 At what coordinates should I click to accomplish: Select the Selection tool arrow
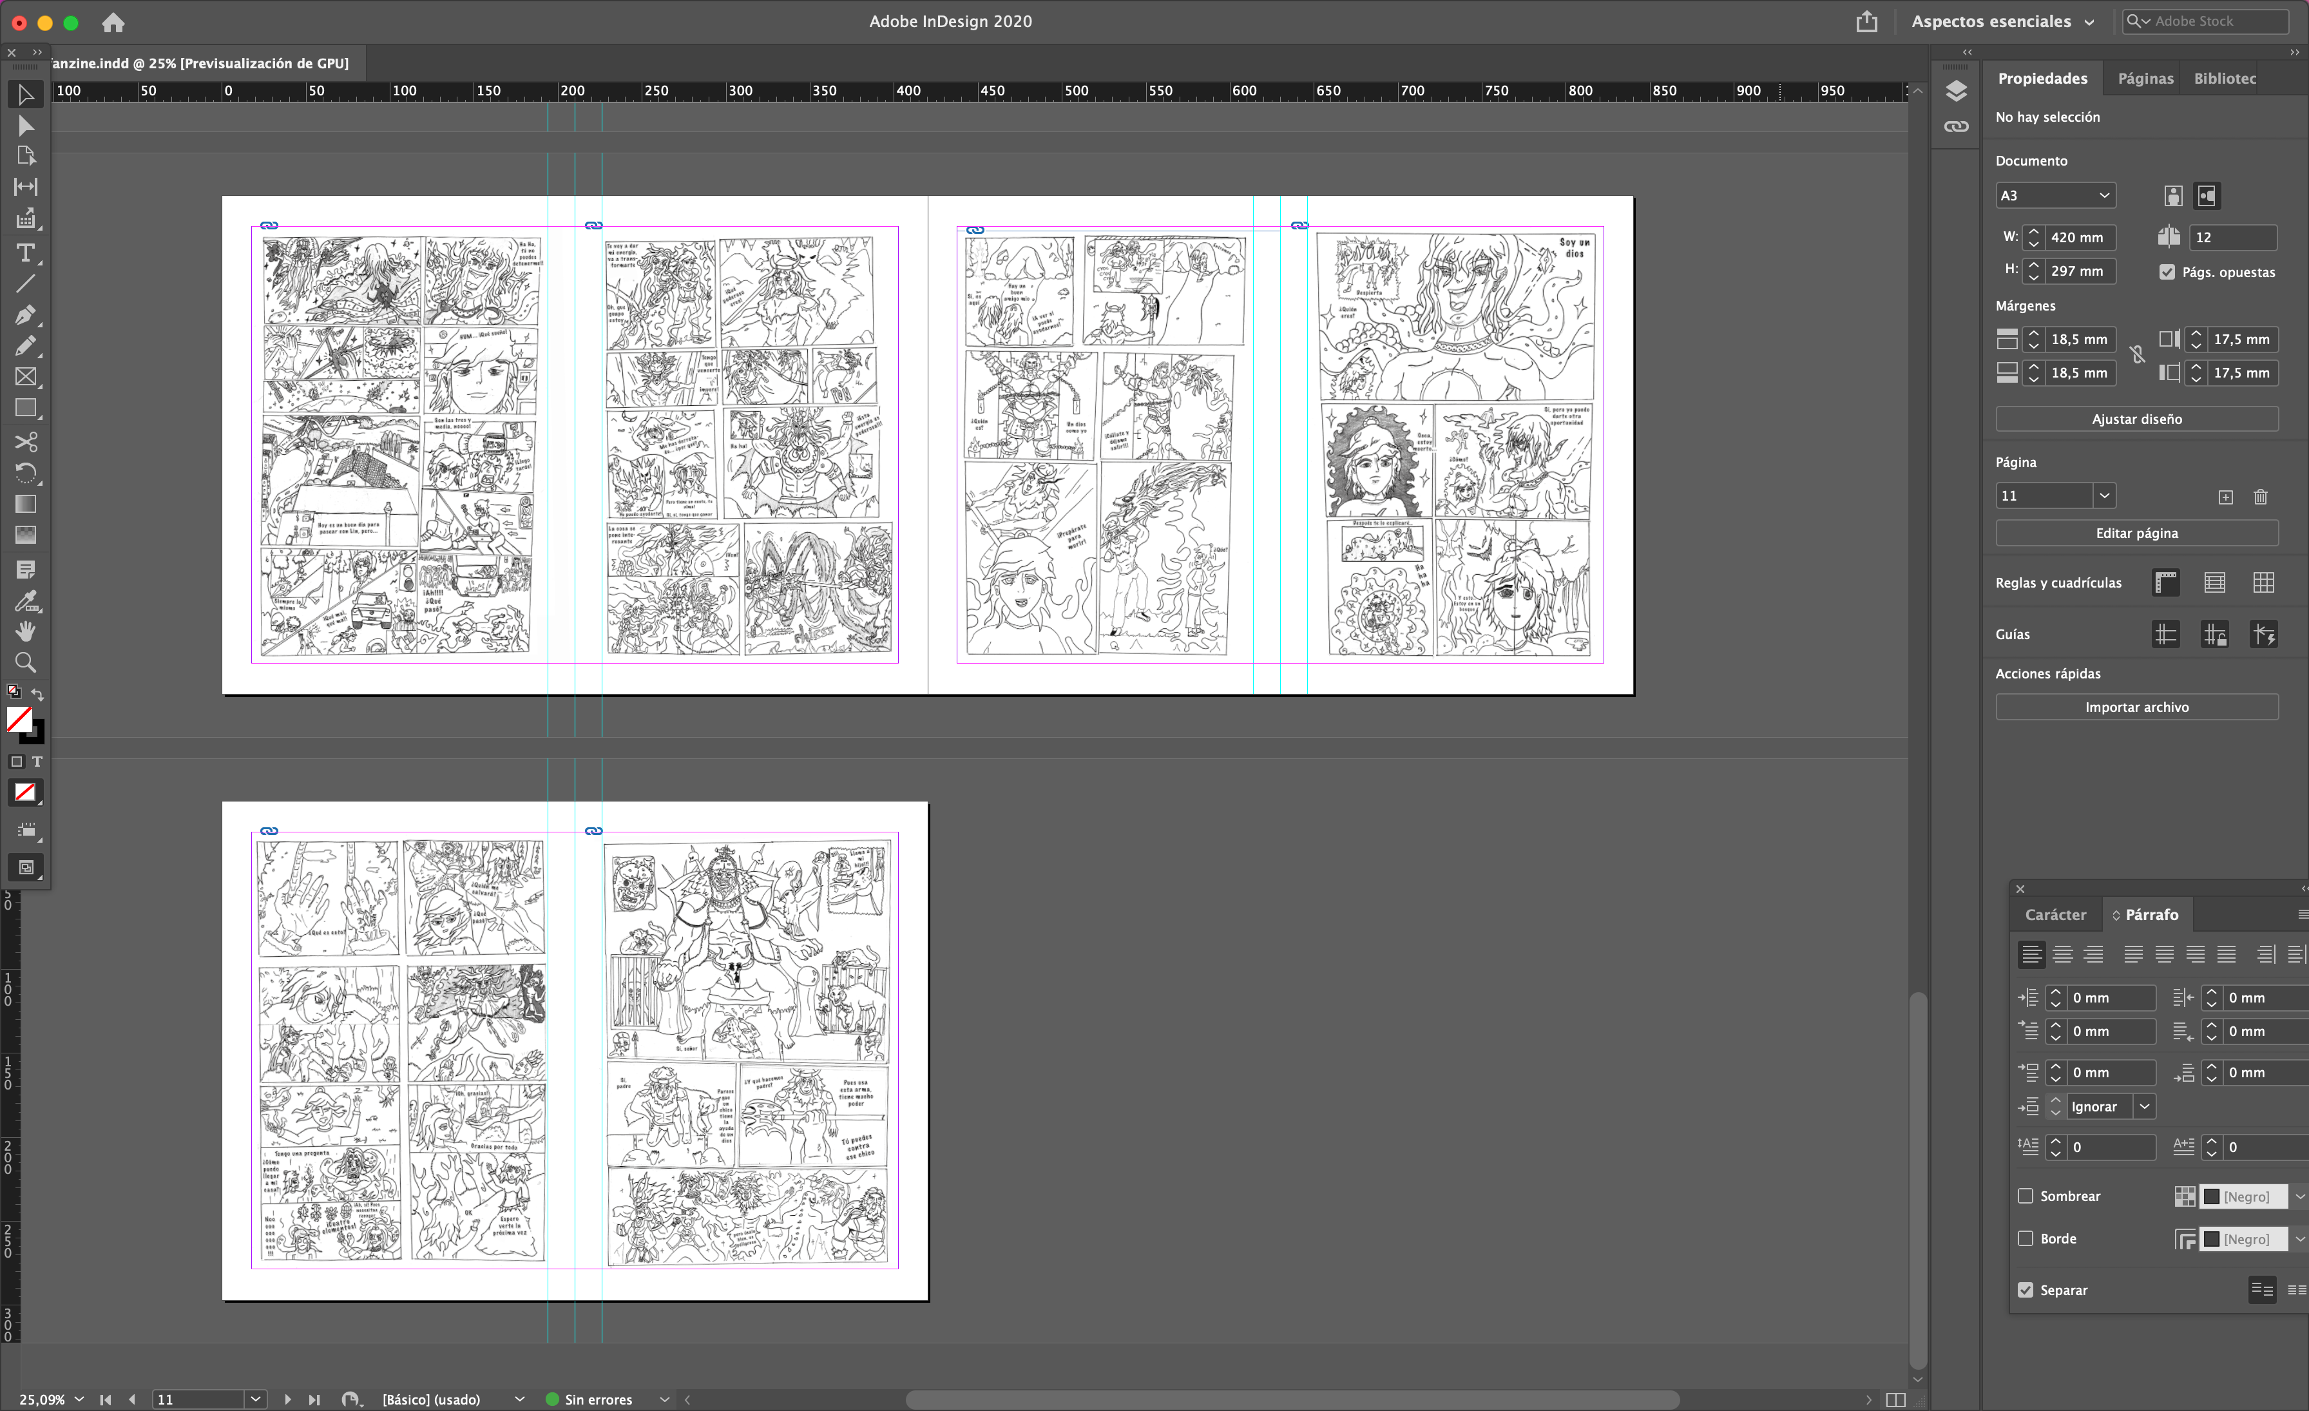click(x=25, y=95)
